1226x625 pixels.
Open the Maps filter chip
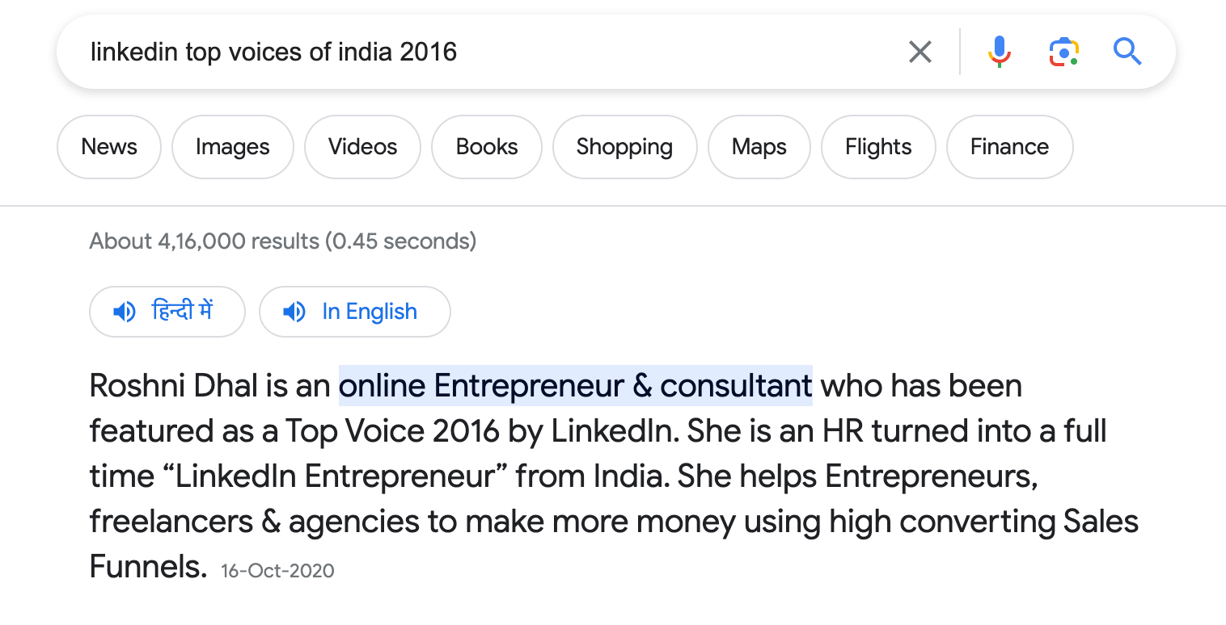click(759, 147)
